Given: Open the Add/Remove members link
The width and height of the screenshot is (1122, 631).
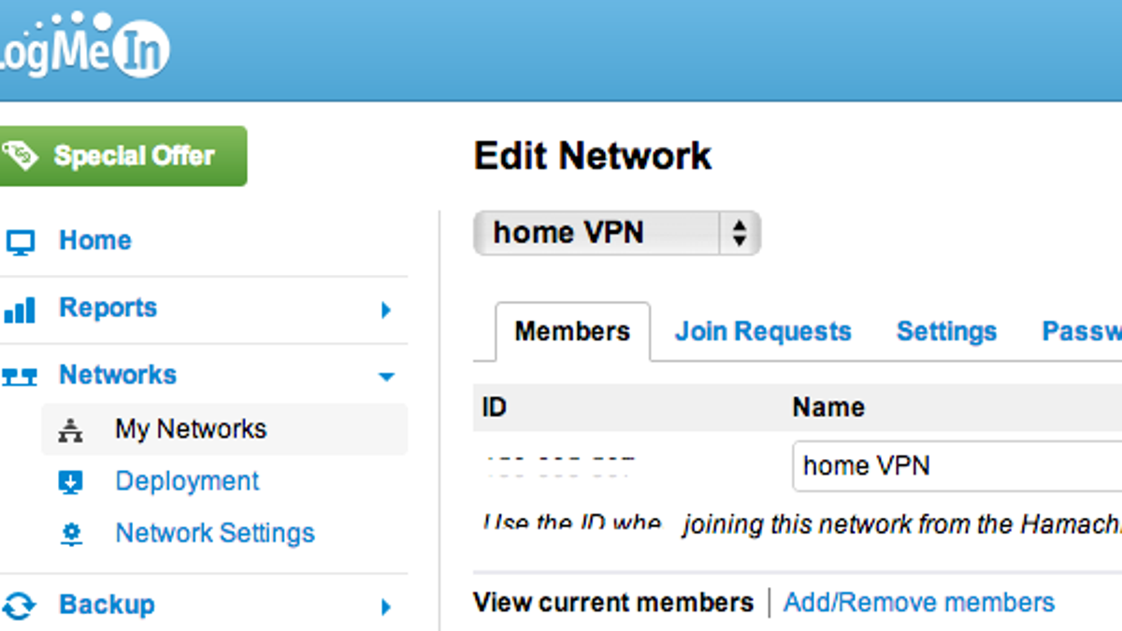Looking at the screenshot, I should point(919,603).
